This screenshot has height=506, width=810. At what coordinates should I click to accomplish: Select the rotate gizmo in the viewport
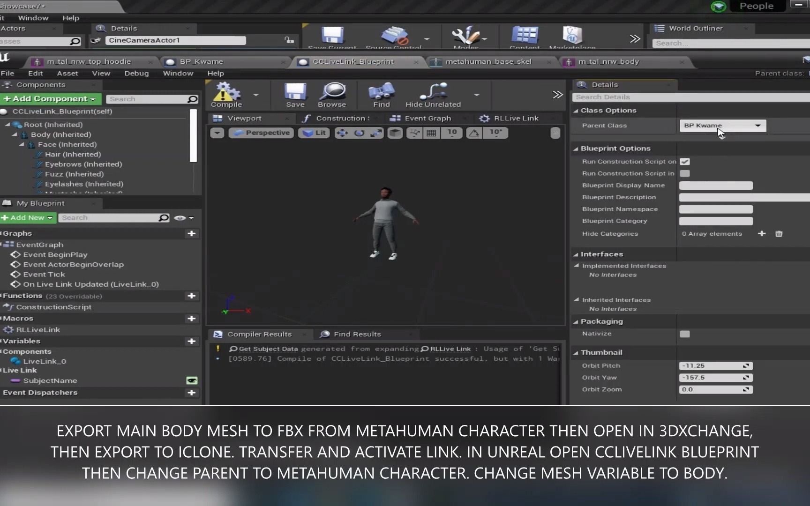[359, 133]
